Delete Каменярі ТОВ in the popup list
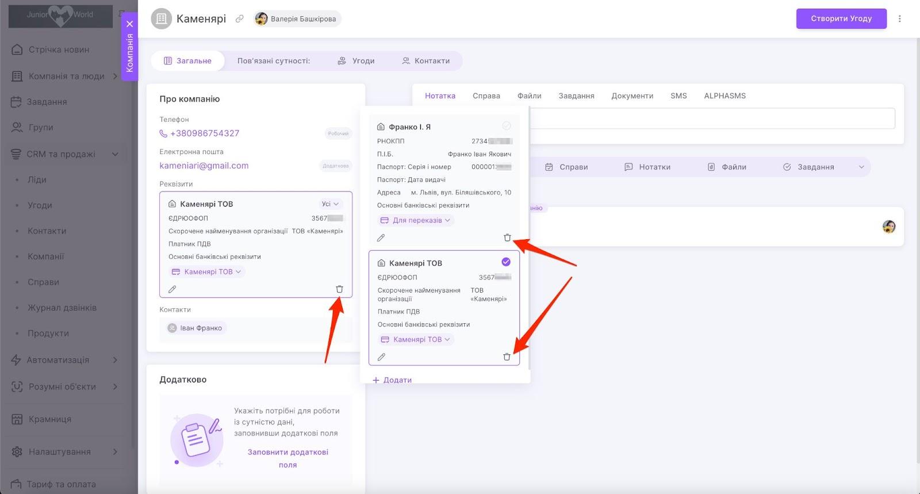This screenshot has width=920, height=494. coord(507,357)
